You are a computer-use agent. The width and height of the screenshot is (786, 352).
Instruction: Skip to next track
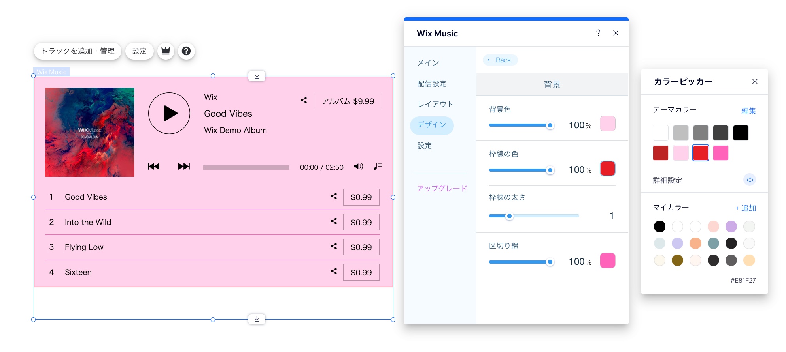184,167
